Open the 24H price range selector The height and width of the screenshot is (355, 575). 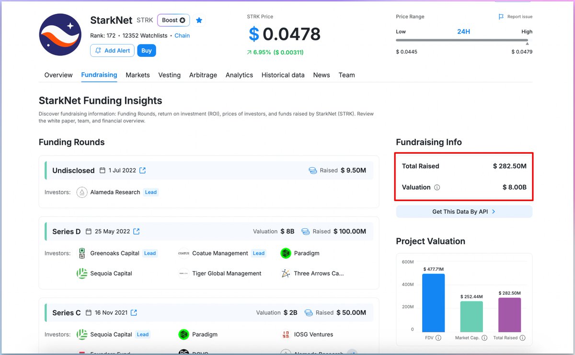(x=463, y=32)
